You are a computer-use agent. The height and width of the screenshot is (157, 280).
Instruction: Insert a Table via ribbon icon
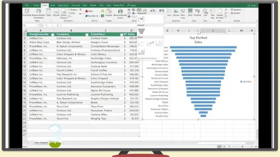[x=49, y=12]
